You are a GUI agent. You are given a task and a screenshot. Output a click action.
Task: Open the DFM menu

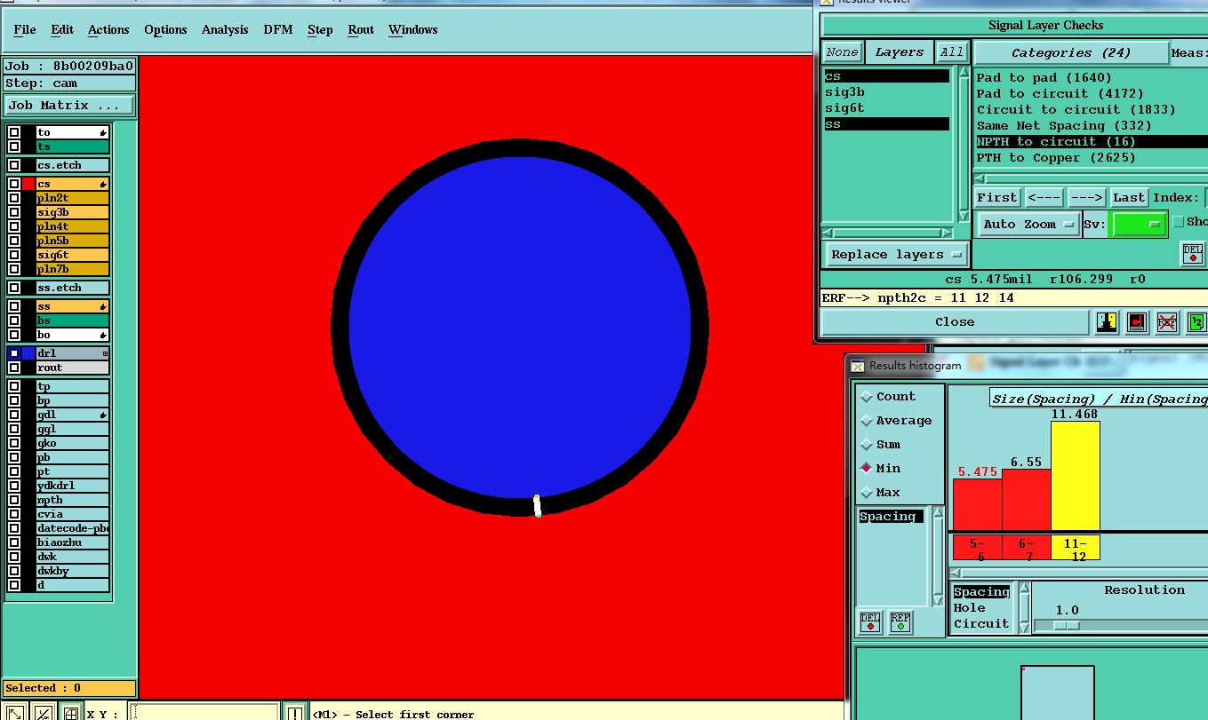pos(277,29)
